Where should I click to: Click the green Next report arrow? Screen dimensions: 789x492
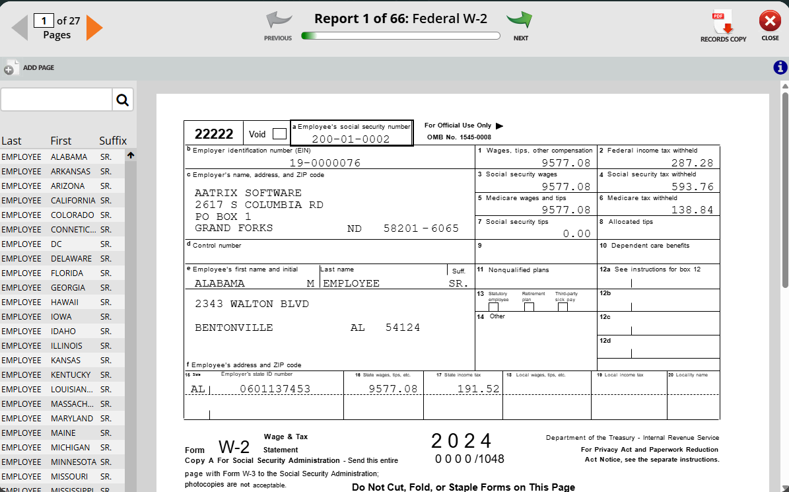[x=520, y=26]
